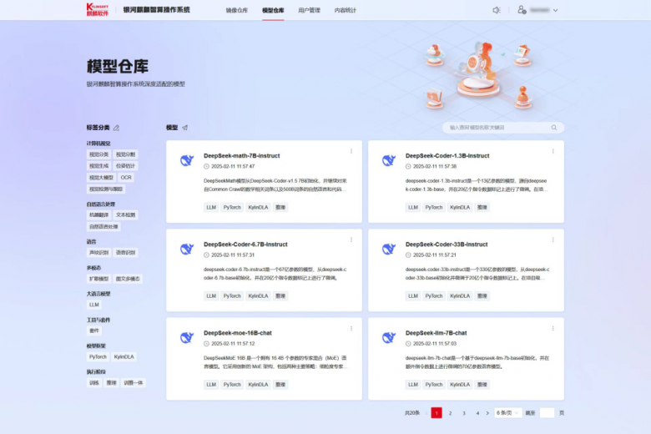Click 推理 tag on DeepSeek-llm-7B-chat card
The image size is (651, 434).
pyautogui.click(x=482, y=385)
